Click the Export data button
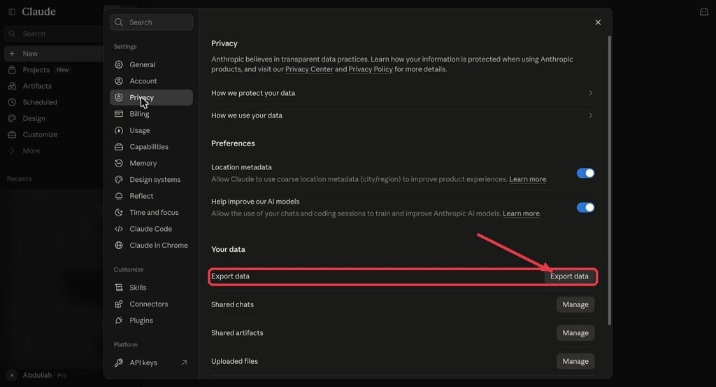This screenshot has height=387, width=716. 569,276
